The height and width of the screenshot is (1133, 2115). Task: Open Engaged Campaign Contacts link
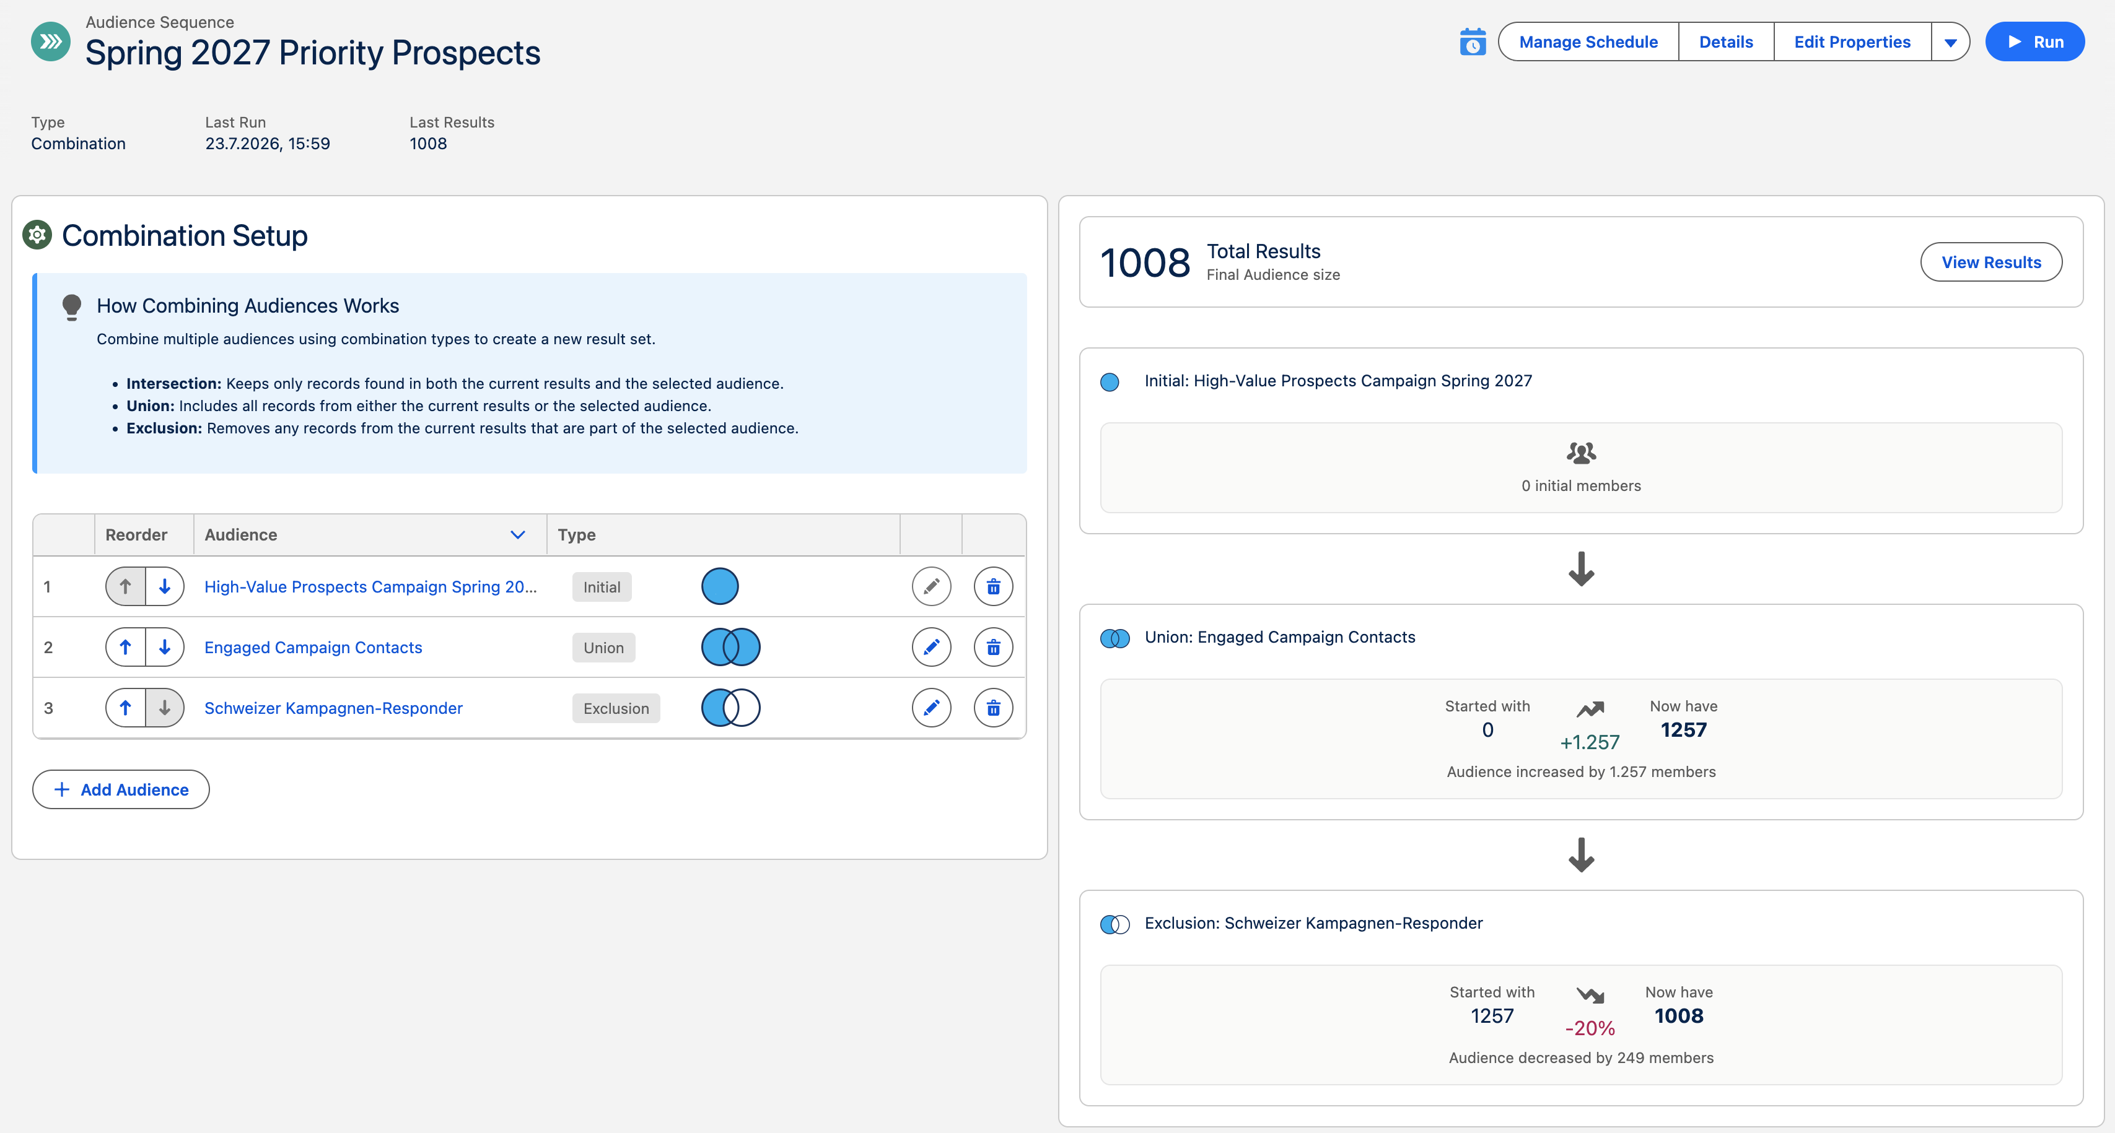pos(313,648)
